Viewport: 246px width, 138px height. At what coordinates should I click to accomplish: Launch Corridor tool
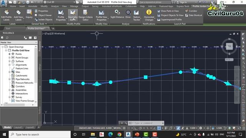[191, 11]
